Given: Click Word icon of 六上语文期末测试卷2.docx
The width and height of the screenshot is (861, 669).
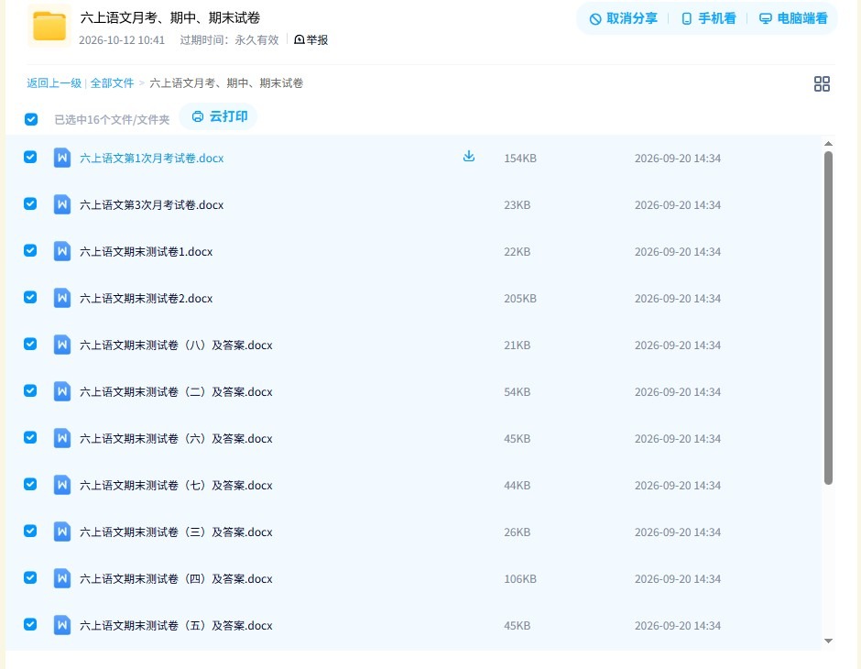Looking at the screenshot, I should pos(62,298).
